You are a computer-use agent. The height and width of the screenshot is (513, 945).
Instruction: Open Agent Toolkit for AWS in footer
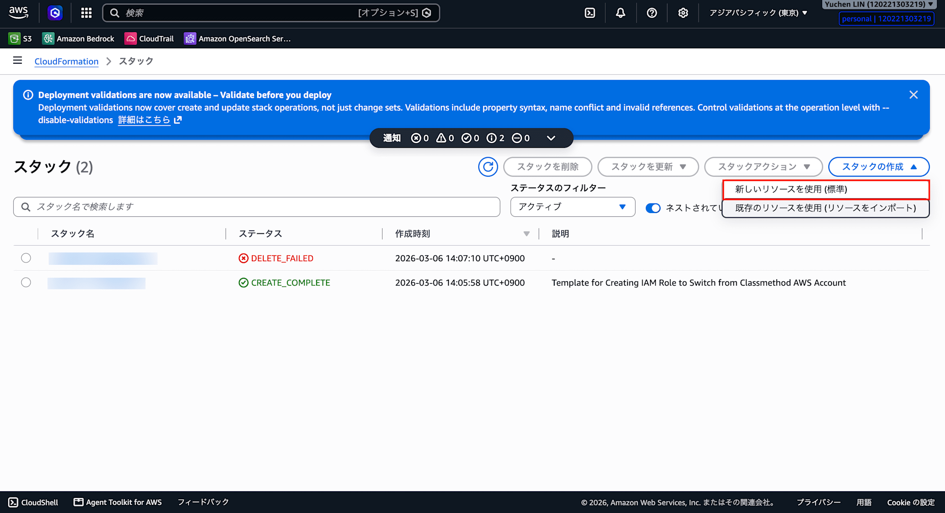118,502
